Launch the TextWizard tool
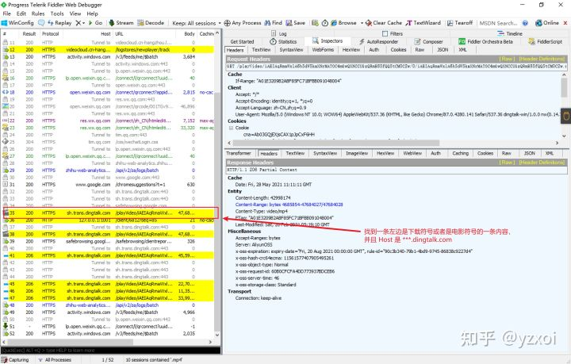This screenshot has height=364, width=571. click(x=423, y=23)
